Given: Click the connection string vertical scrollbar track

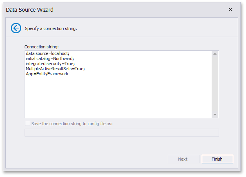Looking at the screenshot, I should pos(215,84).
